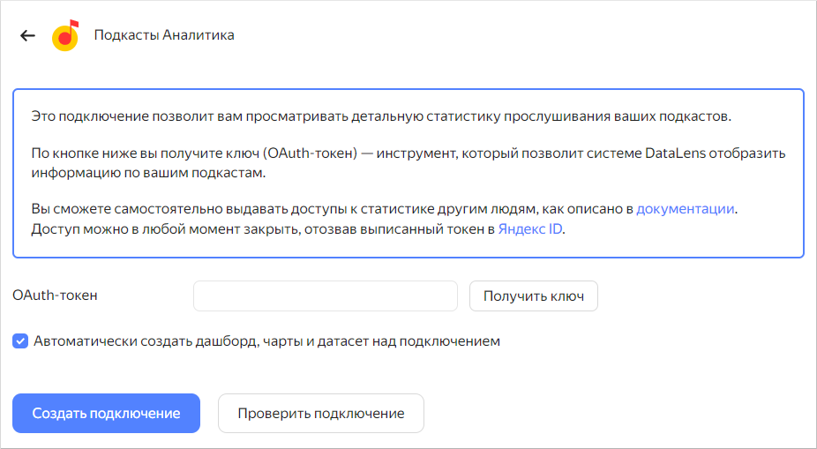Uncheck the auto-create dashboard checkbox
Image resolution: width=817 pixels, height=449 pixels.
click(20, 340)
